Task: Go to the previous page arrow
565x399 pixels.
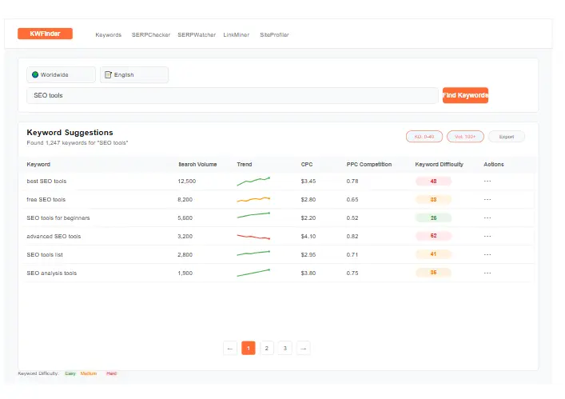Action: [x=230, y=348]
